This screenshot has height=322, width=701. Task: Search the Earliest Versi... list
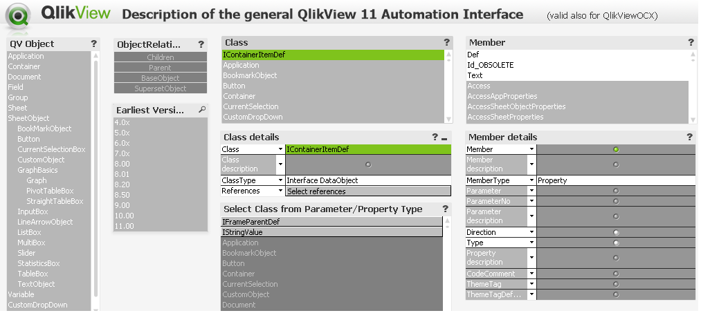[202, 109]
